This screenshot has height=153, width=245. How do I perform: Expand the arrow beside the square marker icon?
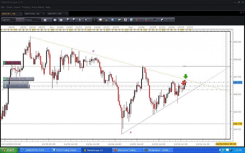click(x=90, y=20)
